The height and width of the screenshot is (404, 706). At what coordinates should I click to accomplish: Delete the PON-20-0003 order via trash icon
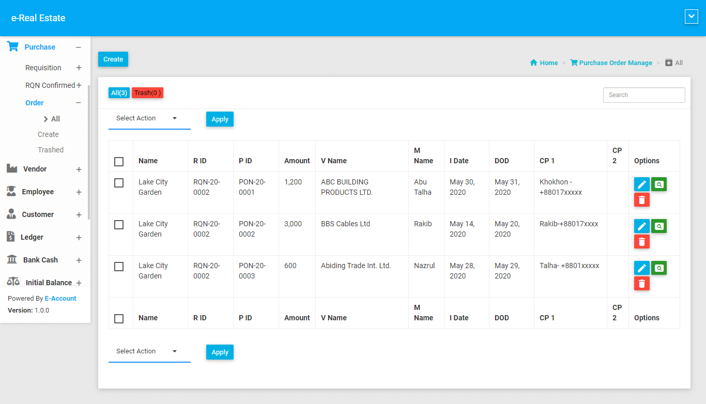[x=641, y=284]
